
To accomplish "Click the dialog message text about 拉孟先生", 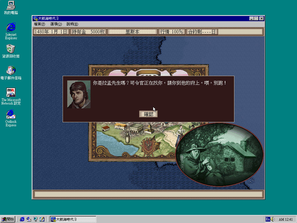I will 160,83.
